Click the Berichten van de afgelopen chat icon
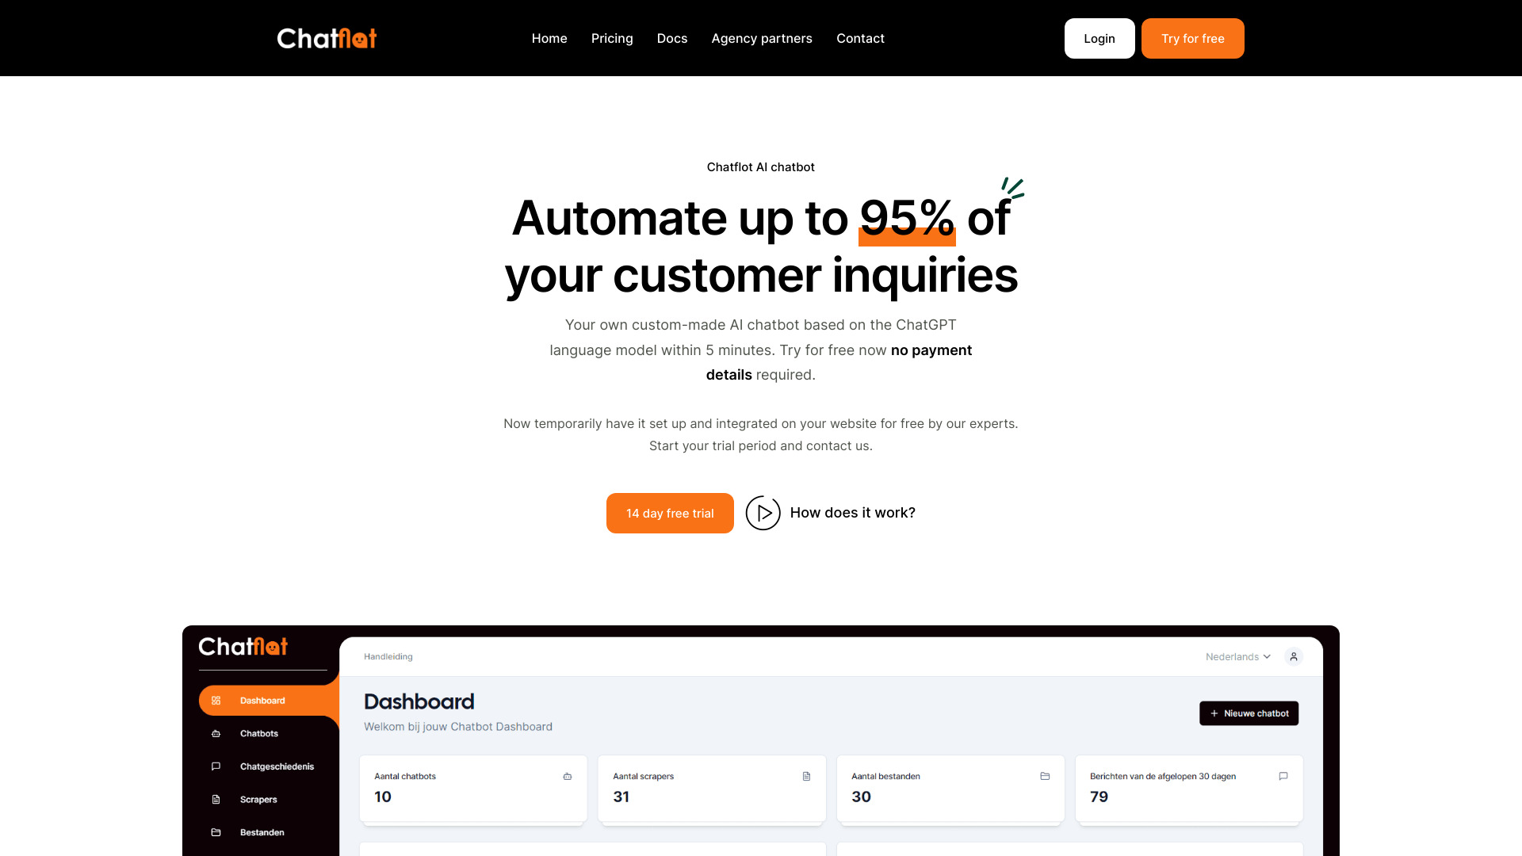Viewport: 1522px width, 856px height. 1283,777
